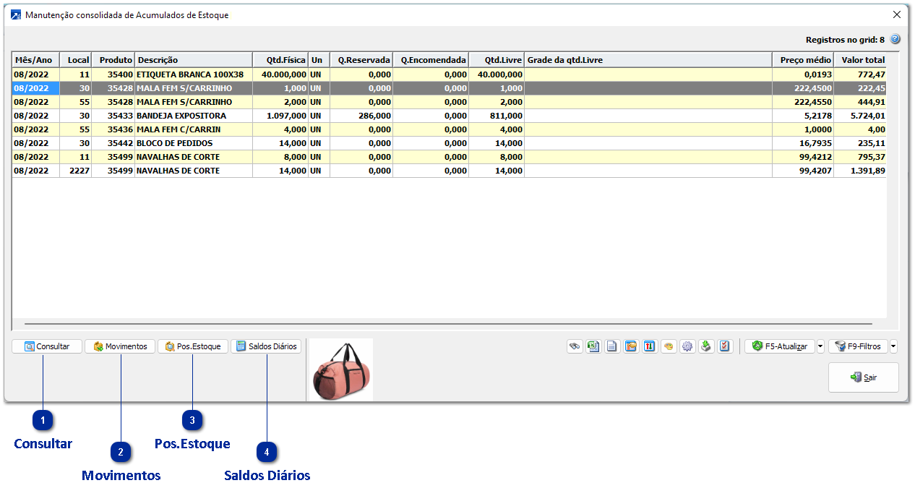Viewport: 915px width, 496px height.
Task: Click the blank document icon in toolbar
Action: [612, 346]
